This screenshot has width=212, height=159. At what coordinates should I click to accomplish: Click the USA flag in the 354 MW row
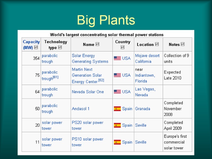(117, 58)
